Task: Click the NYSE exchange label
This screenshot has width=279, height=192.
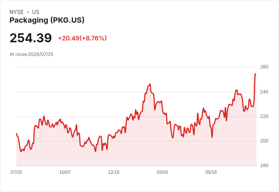Action: [x=17, y=12]
